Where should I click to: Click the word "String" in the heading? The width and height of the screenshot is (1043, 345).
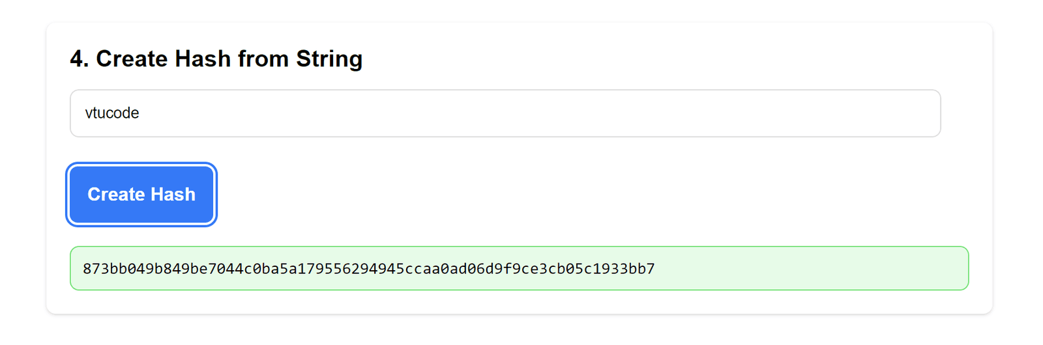[329, 59]
